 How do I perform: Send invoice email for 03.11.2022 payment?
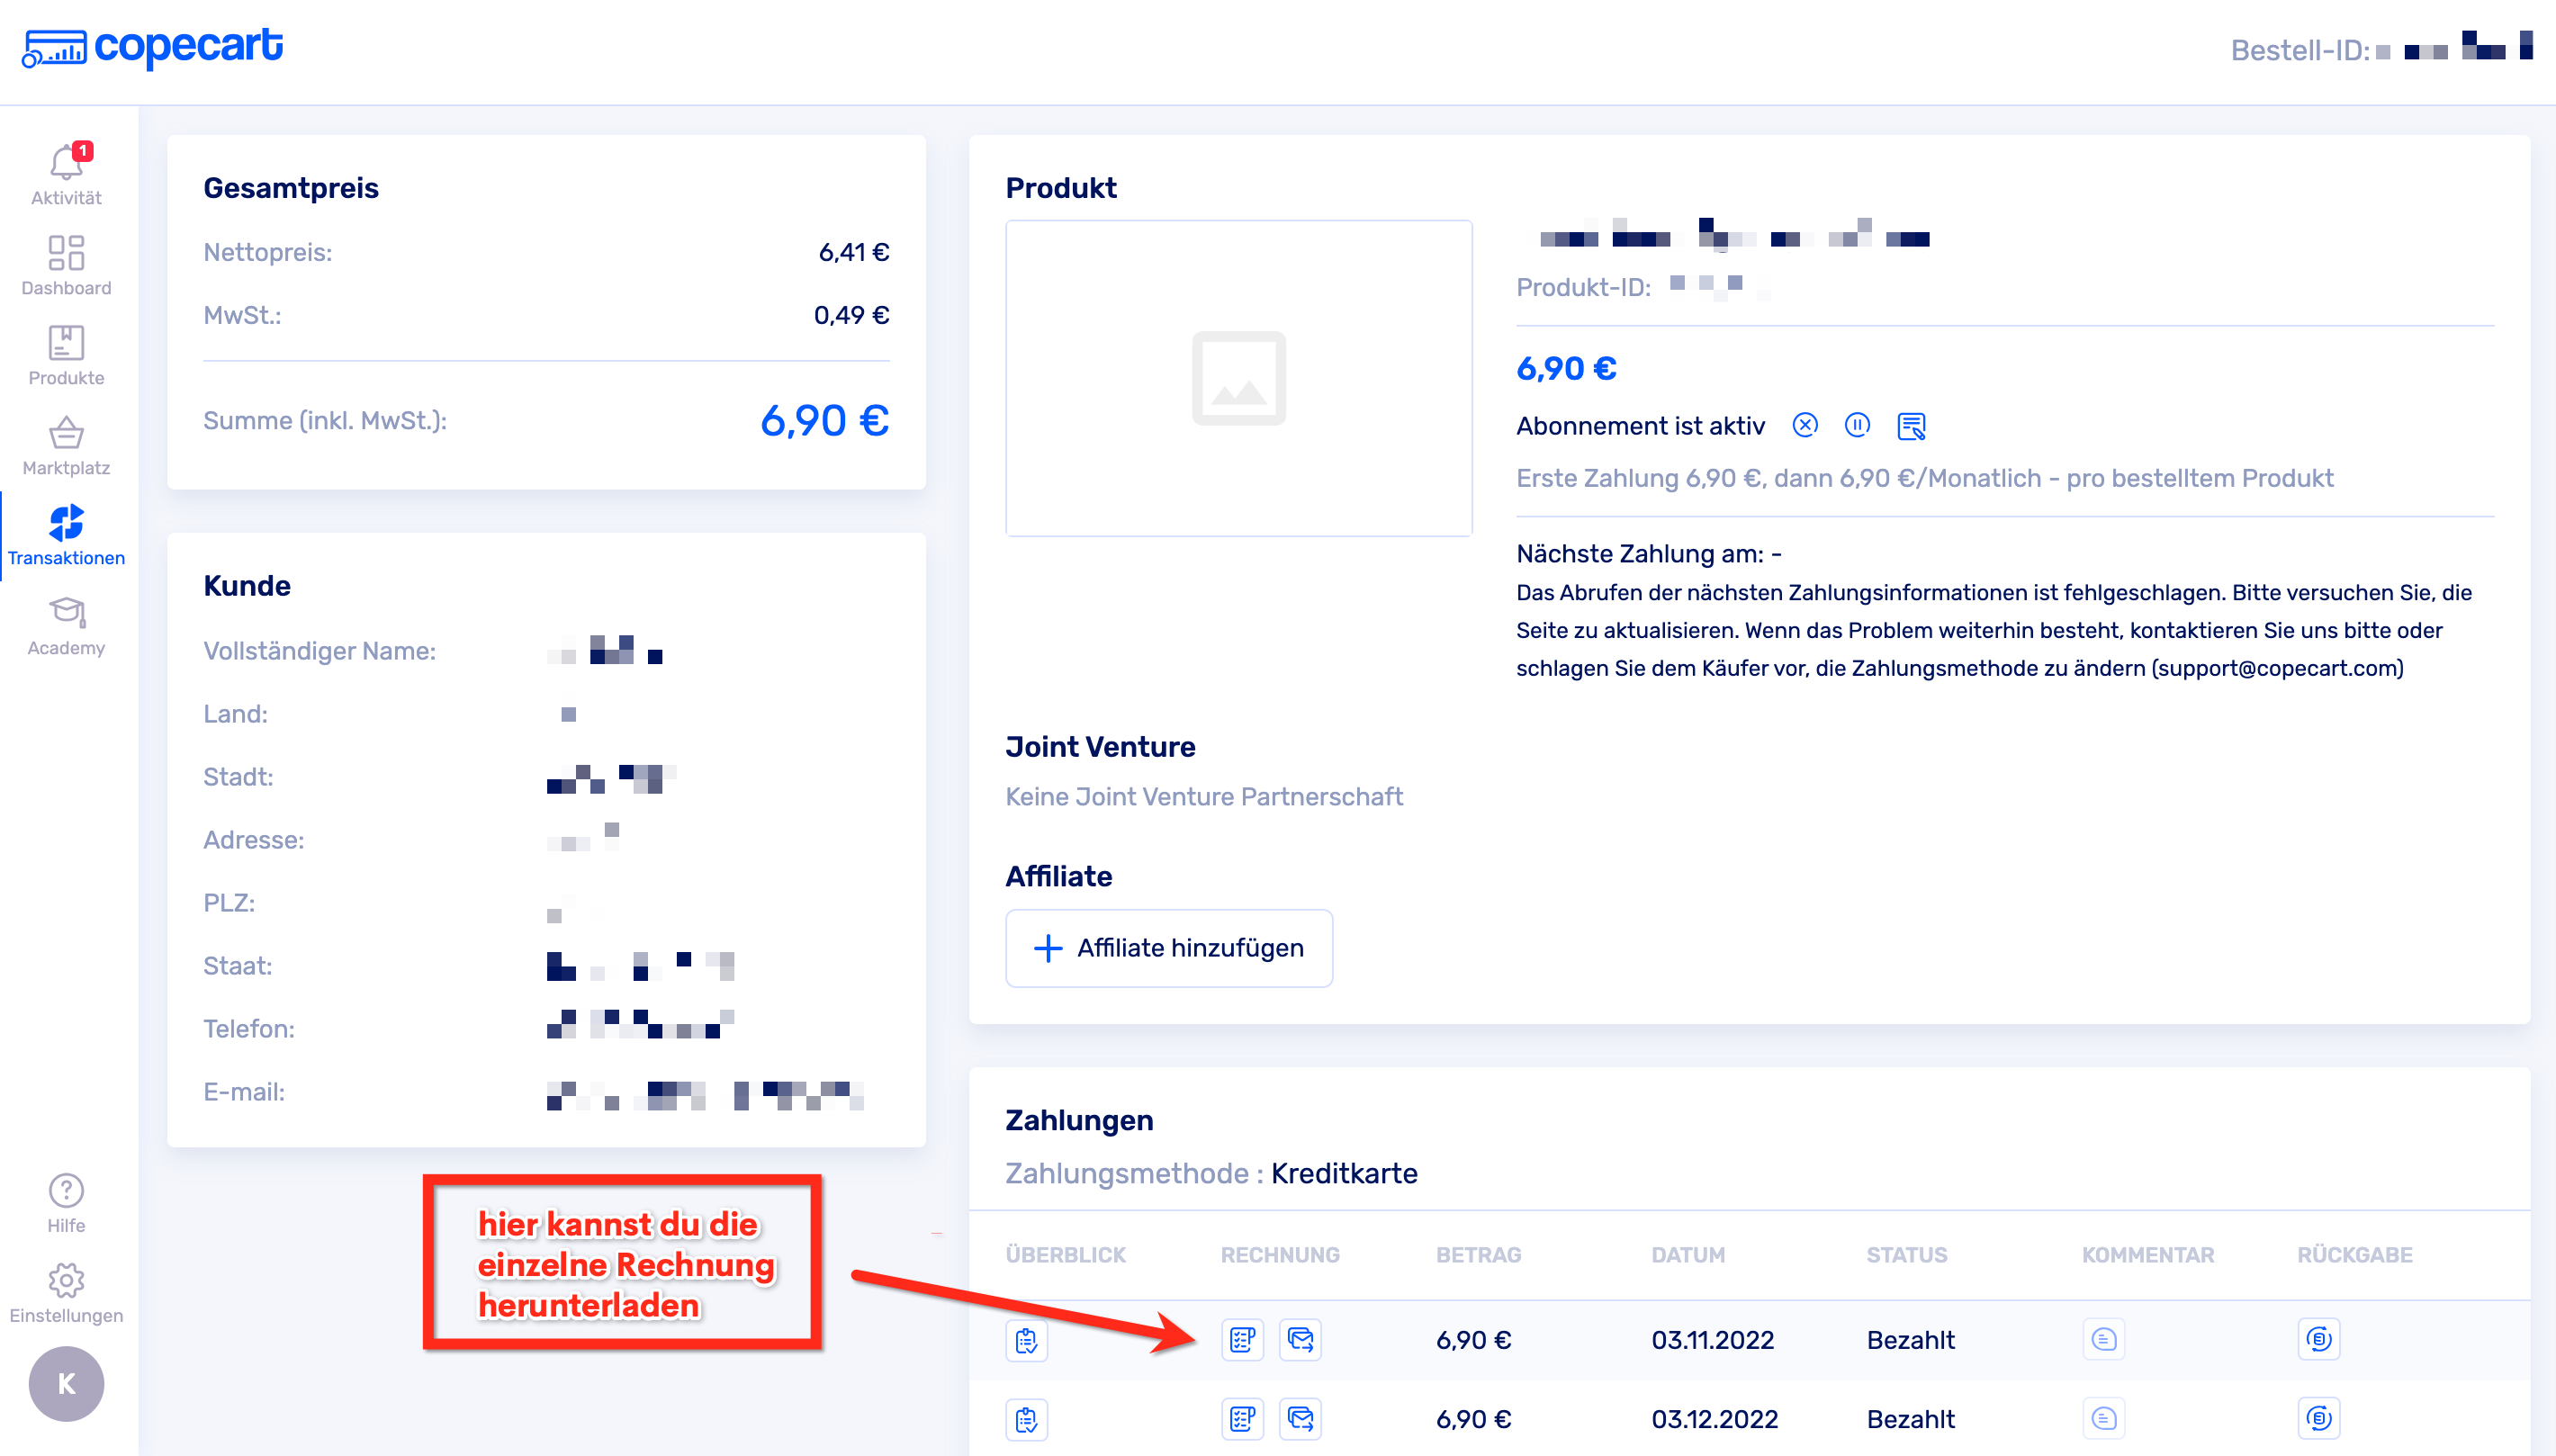tap(1300, 1340)
